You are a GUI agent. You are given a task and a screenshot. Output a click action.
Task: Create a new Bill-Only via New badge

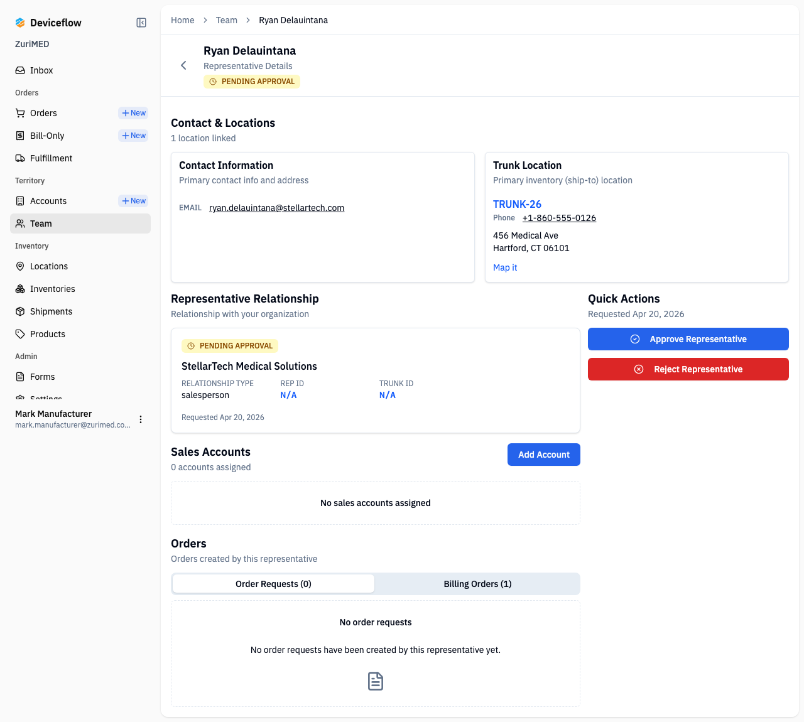(133, 136)
